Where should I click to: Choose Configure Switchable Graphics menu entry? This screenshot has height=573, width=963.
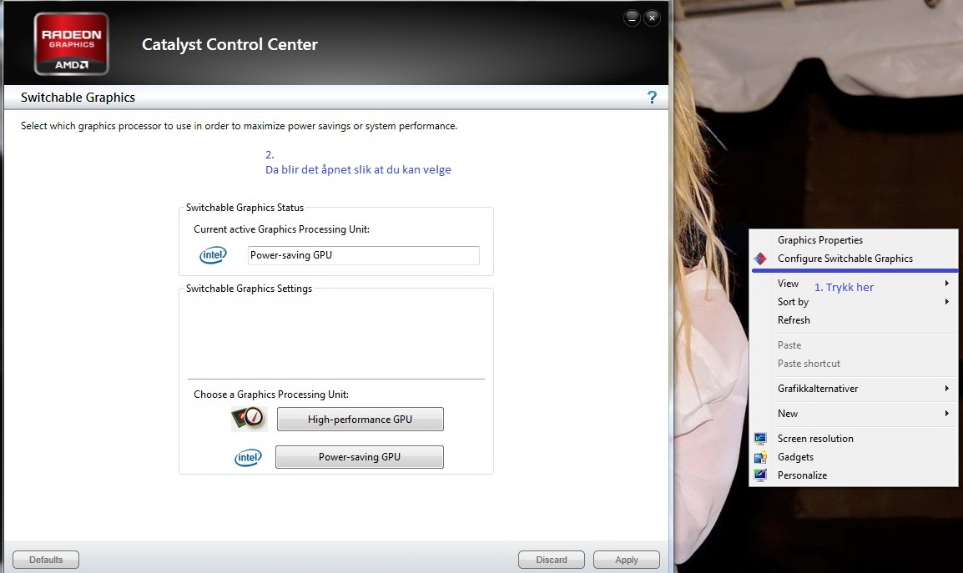(853, 259)
